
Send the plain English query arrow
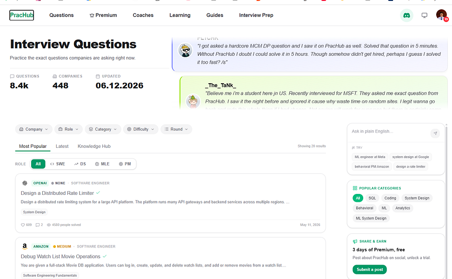[x=435, y=133]
